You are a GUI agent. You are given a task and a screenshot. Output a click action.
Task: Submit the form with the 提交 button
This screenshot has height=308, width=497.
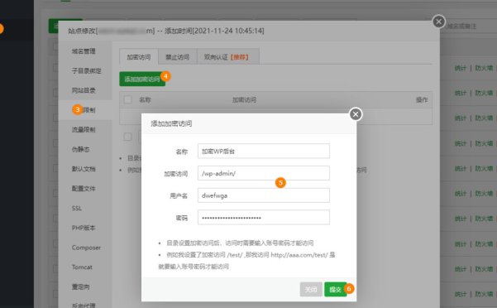click(336, 289)
